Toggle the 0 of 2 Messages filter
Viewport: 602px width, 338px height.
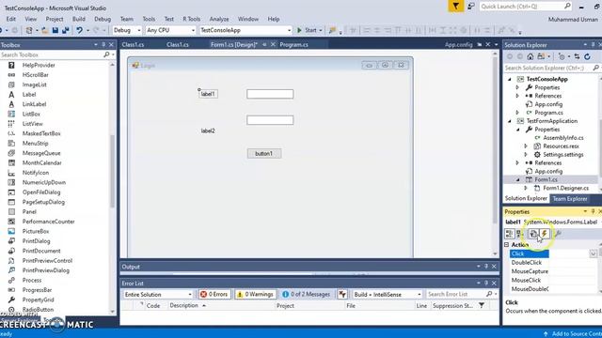click(x=307, y=294)
